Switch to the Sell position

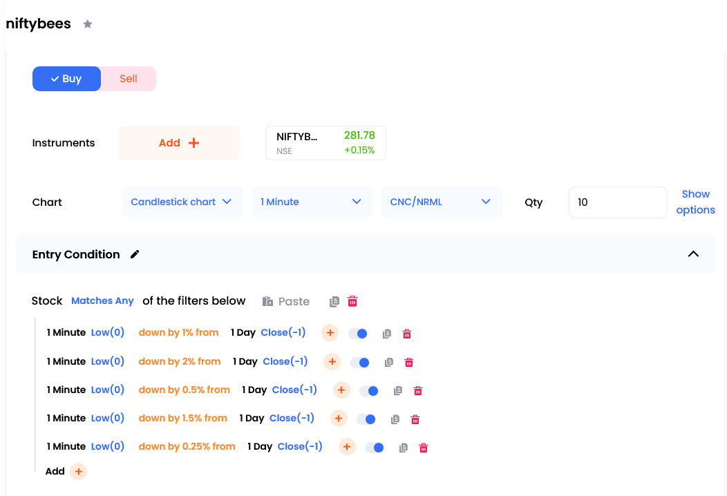[x=129, y=79]
